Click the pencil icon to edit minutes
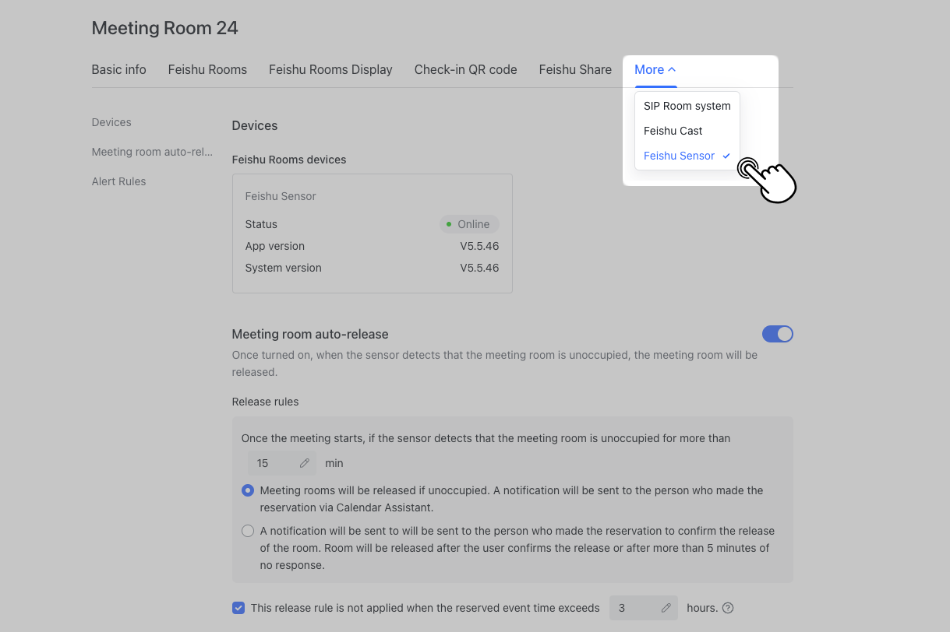This screenshot has width=950, height=632. (x=305, y=462)
